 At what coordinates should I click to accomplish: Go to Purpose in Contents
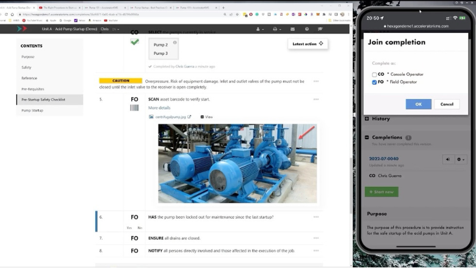28,57
